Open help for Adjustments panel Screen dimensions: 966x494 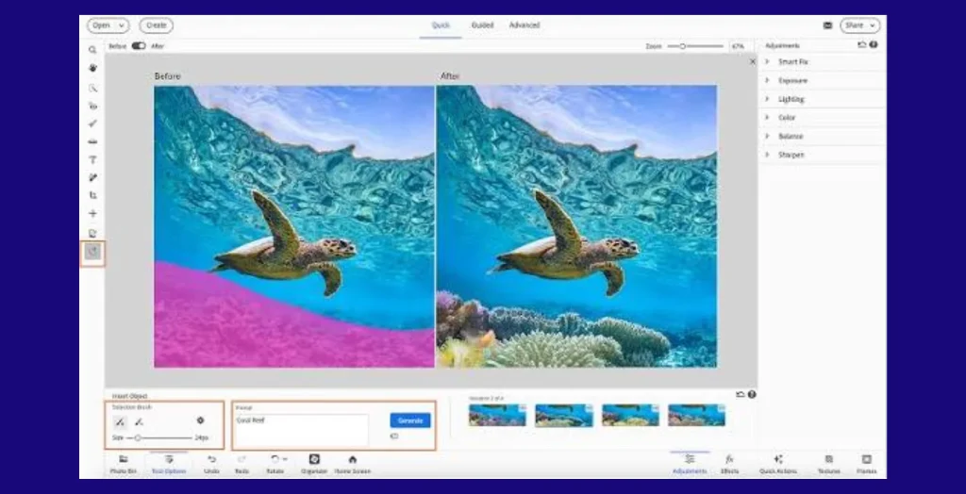pos(874,45)
